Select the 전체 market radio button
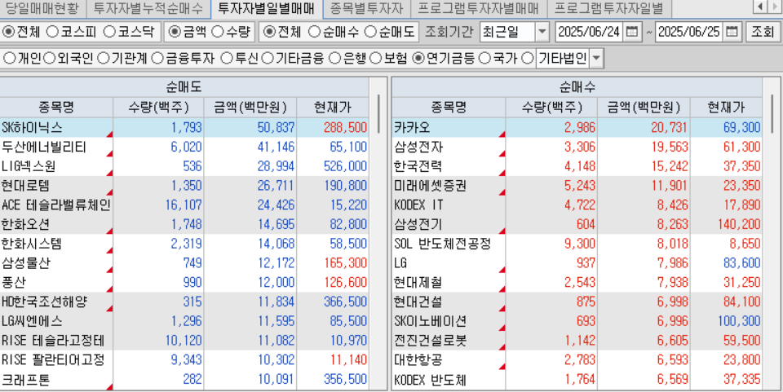This screenshot has height=392, width=783. coord(9,32)
